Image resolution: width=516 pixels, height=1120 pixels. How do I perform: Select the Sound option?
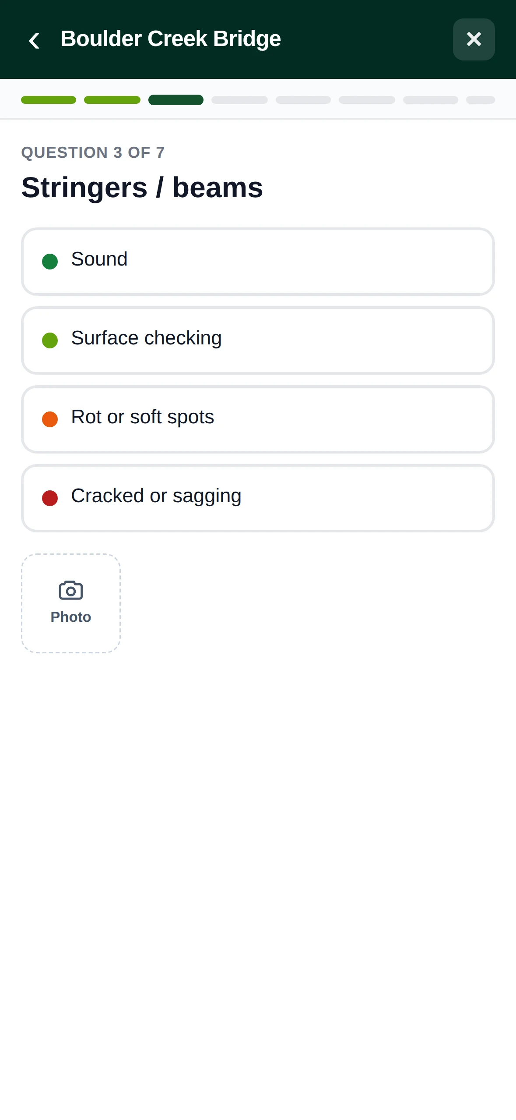point(258,262)
